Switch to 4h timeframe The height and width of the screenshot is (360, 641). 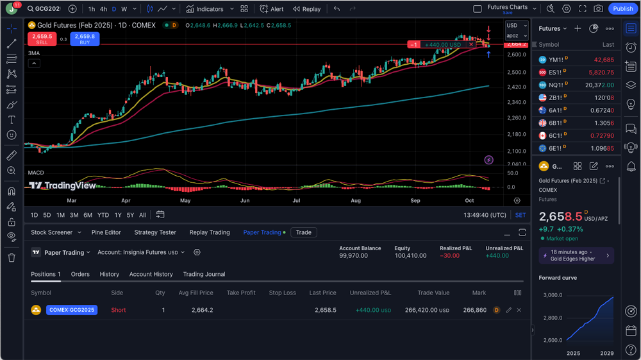(x=103, y=9)
